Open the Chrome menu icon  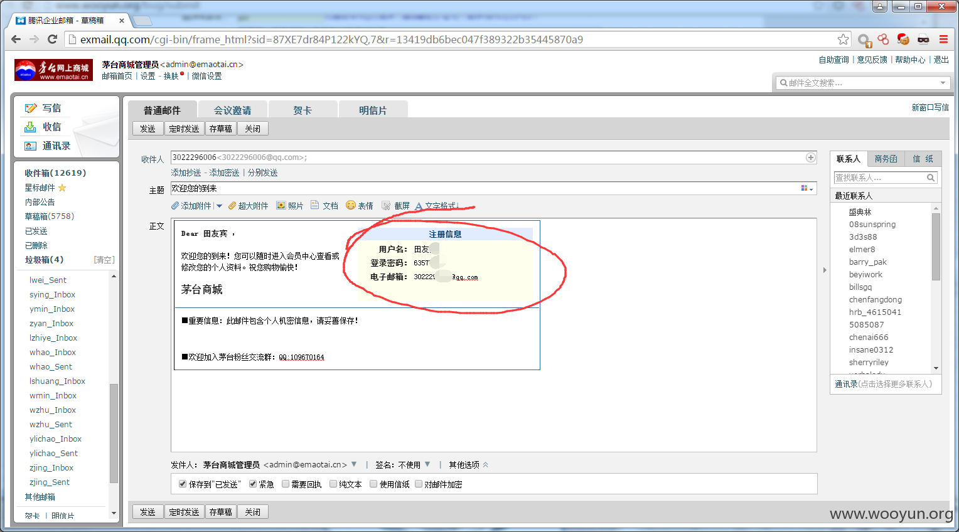[x=943, y=40]
